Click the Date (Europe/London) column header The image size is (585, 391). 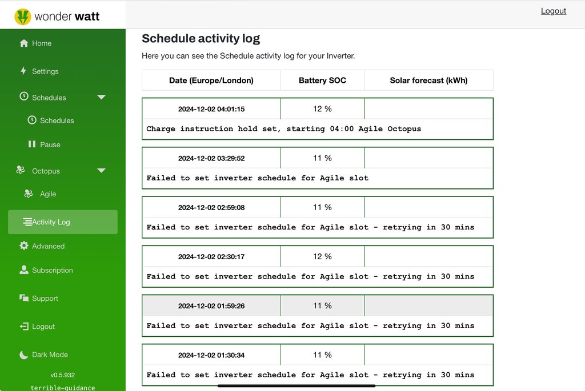[211, 80]
